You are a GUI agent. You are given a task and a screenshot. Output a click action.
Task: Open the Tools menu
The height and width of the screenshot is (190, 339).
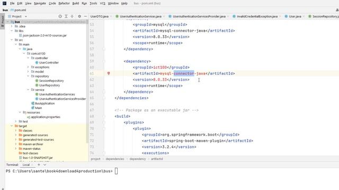click(x=93, y=3)
